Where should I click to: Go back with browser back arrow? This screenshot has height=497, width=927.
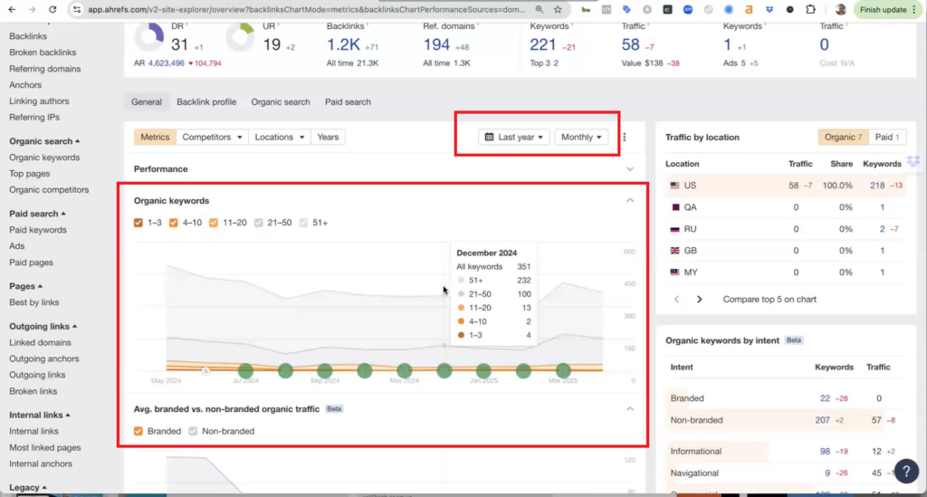click(12, 9)
